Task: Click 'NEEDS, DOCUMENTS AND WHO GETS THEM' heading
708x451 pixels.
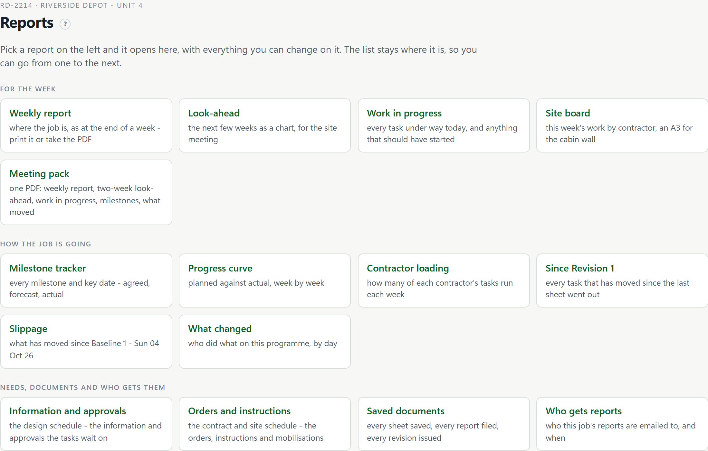Action: point(82,388)
